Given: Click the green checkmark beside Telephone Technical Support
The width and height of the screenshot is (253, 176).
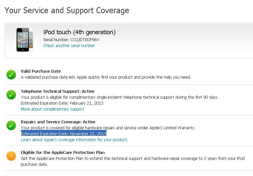Looking at the screenshot, I should [11, 95].
